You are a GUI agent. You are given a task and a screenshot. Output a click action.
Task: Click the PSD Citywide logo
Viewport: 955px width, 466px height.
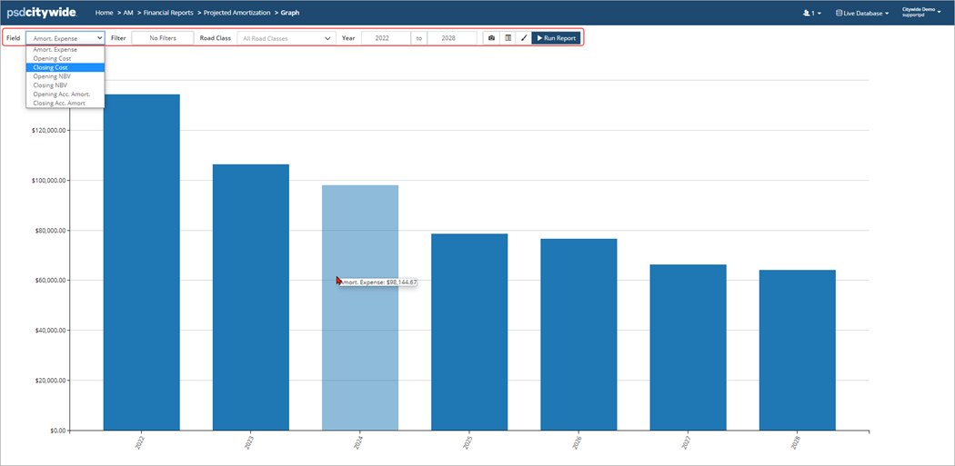[x=42, y=12]
